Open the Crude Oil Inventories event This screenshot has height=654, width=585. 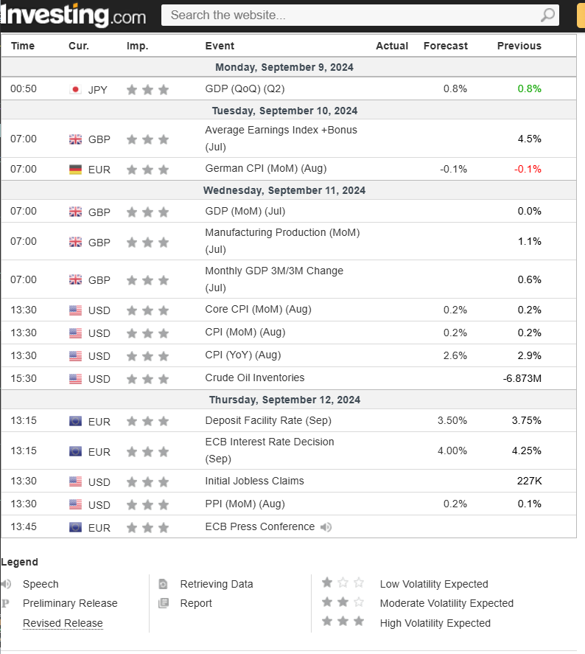(x=254, y=378)
